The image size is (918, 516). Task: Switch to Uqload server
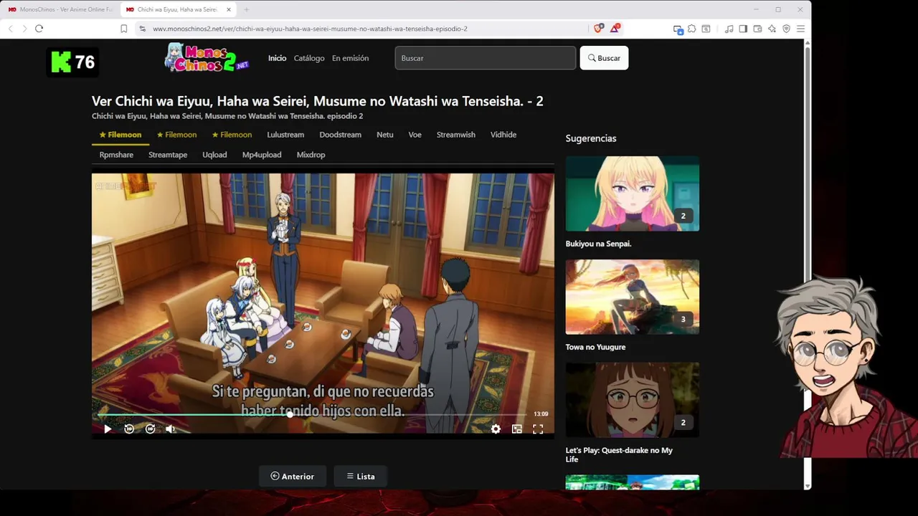[214, 155]
